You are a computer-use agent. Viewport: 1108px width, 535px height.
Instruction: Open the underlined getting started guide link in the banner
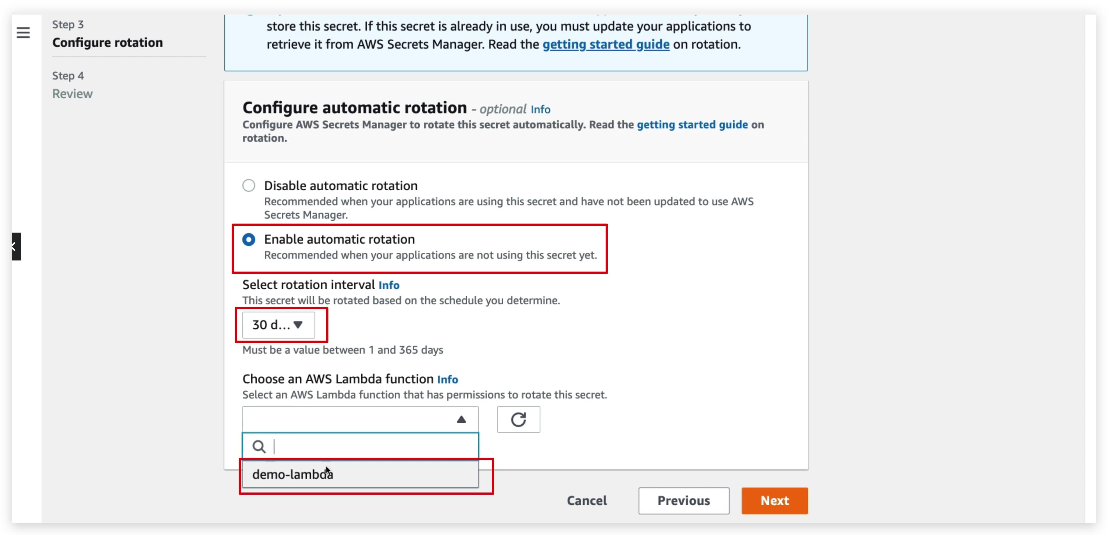point(606,44)
